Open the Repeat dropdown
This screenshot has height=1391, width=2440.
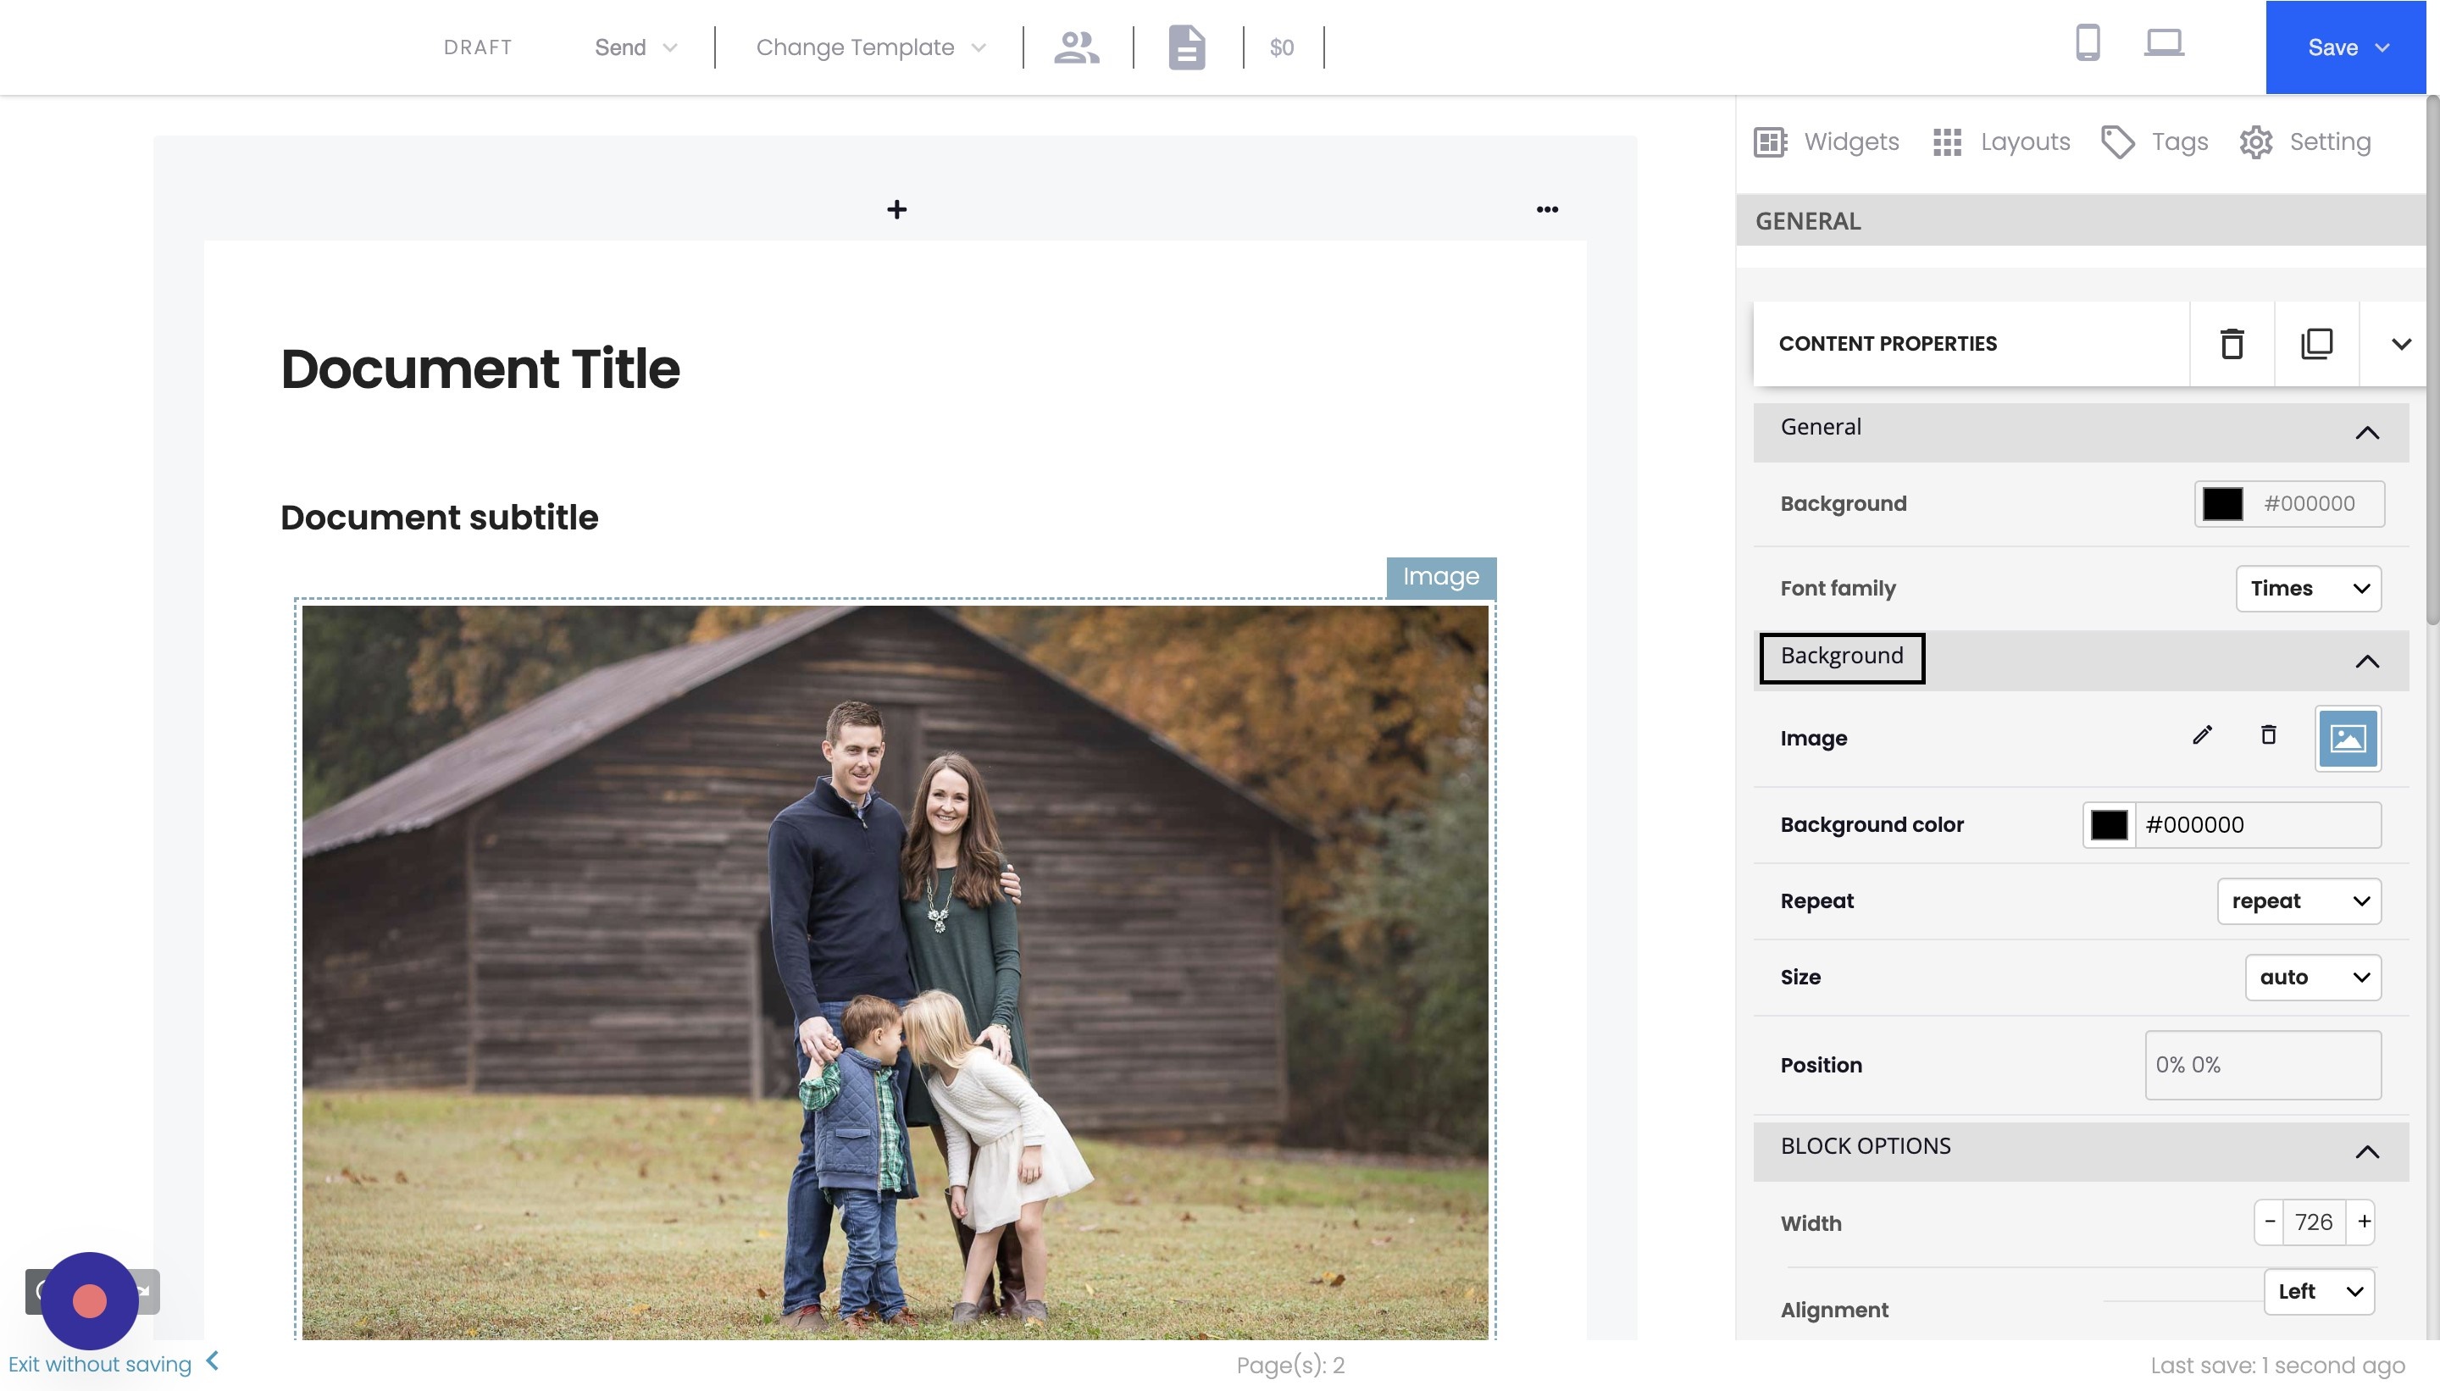click(2299, 900)
